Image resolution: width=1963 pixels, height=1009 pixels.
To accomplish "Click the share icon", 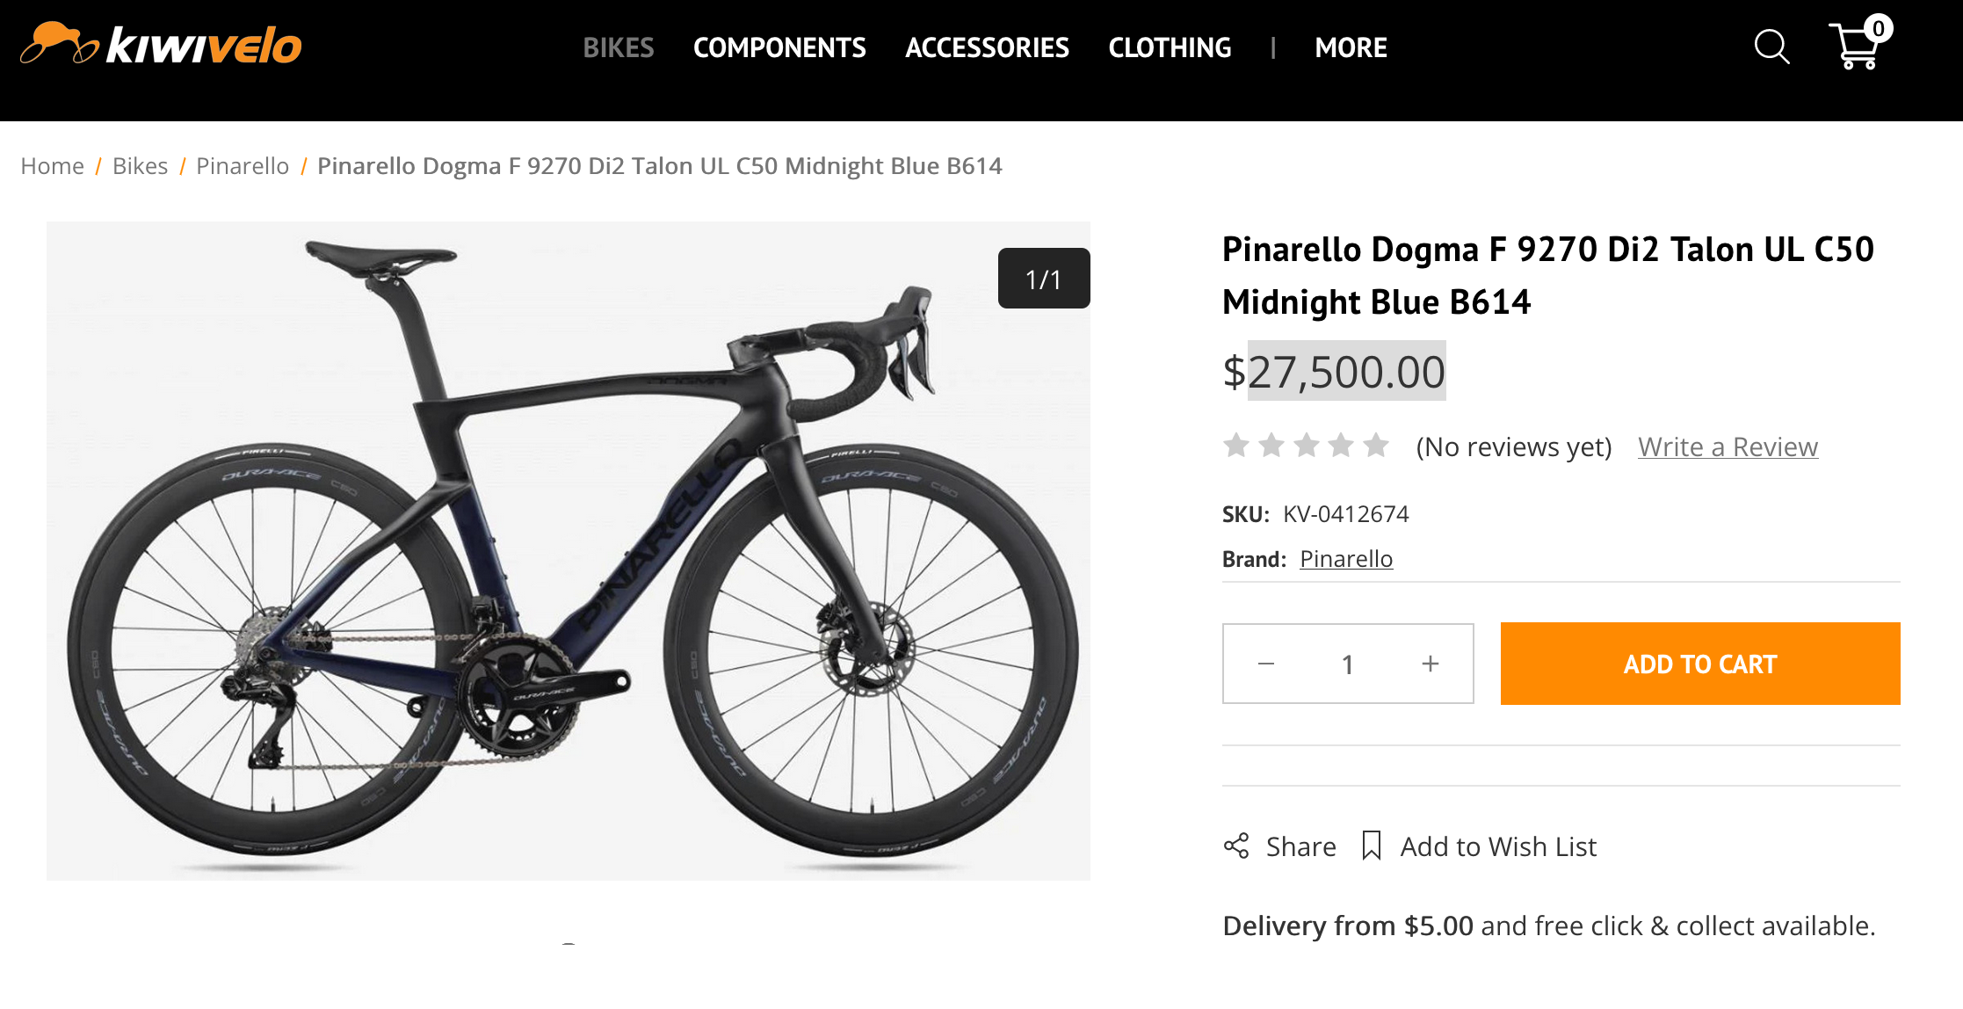I will tap(1236, 846).
